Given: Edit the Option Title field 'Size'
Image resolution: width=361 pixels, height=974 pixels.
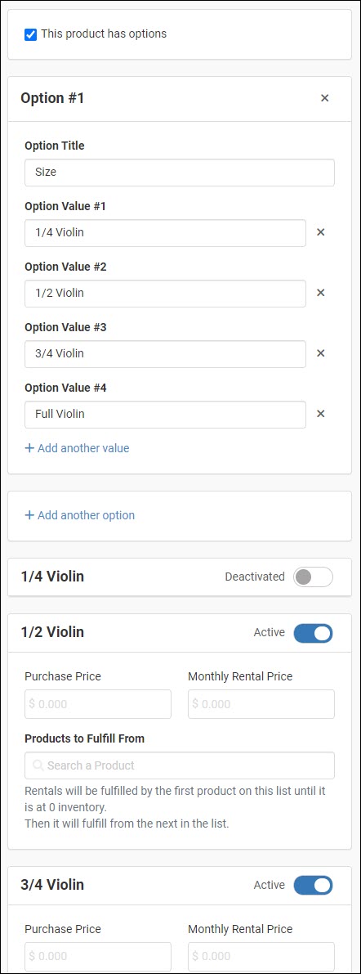Looking at the screenshot, I should 180,173.
